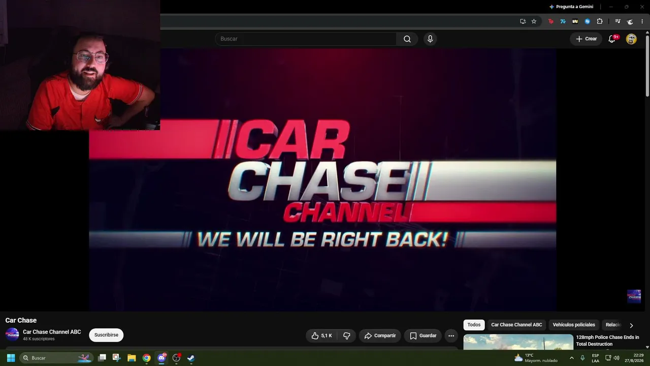Click the video player to pause
Image resolution: width=650 pixels, height=366 pixels.
[322, 179]
